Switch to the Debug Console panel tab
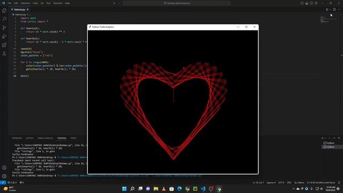 45,138
